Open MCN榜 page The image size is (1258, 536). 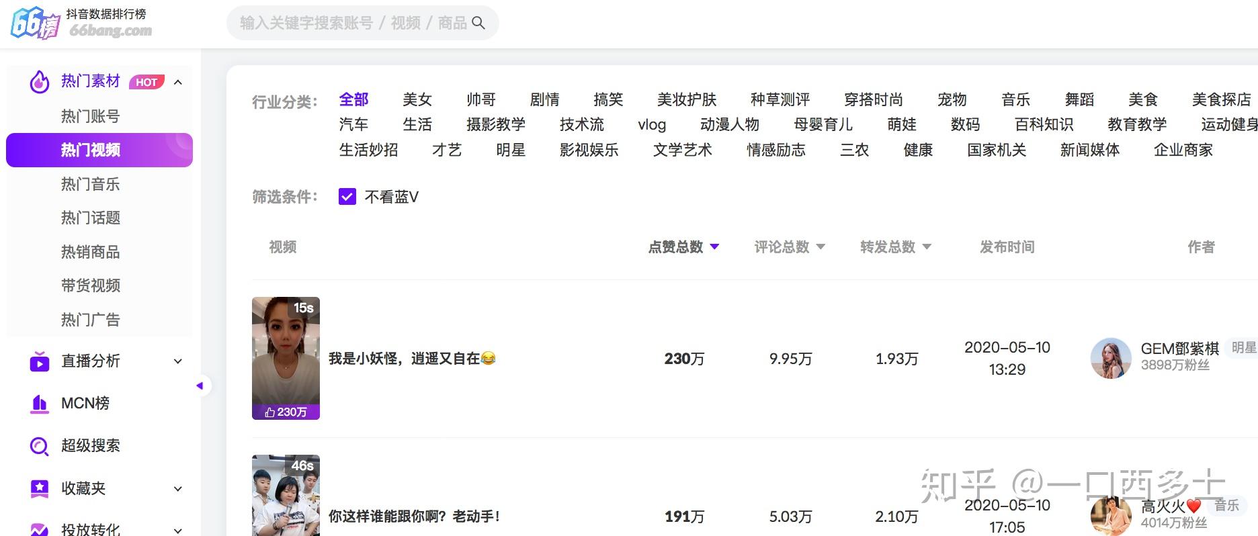point(85,404)
